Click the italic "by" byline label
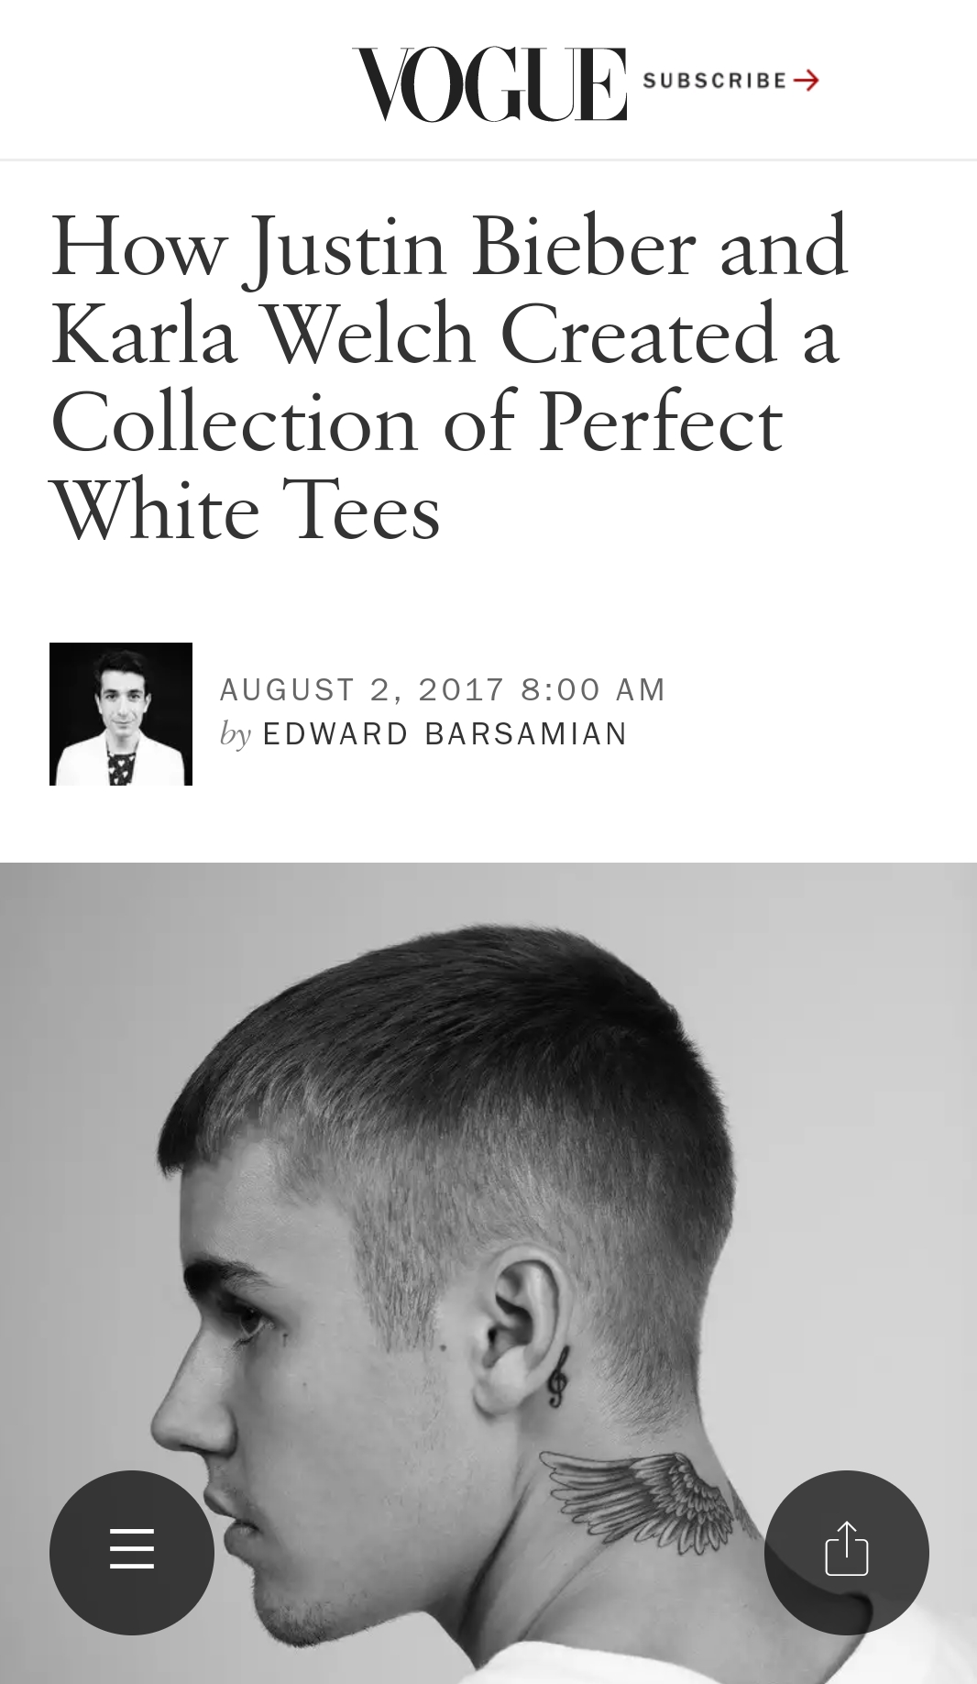This screenshot has height=1684, width=977. 236,734
